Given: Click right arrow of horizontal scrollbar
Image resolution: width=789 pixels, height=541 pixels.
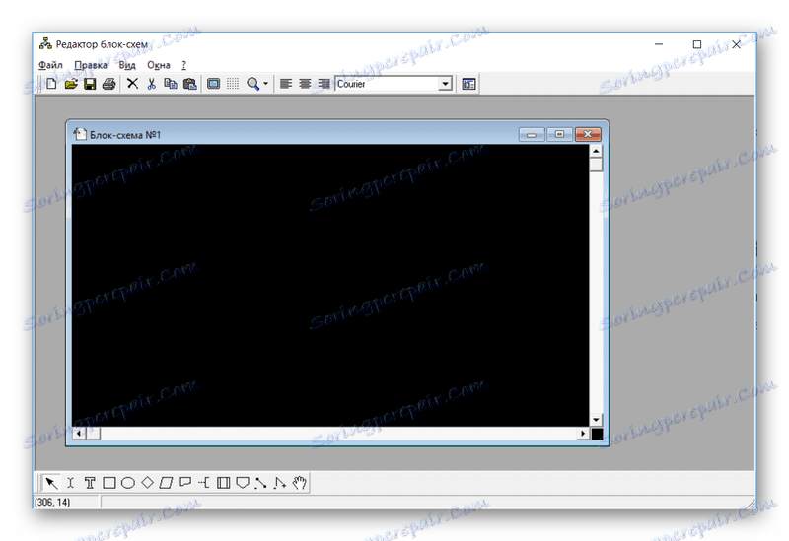Looking at the screenshot, I should click(x=583, y=434).
